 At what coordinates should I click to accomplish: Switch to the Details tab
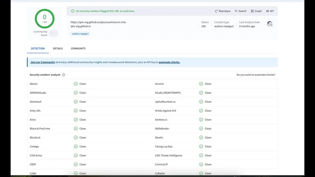[58, 48]
